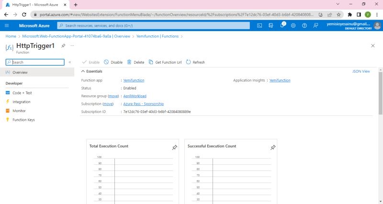Open the Azure portal hamburger menu
The width and height of the screenshot is (383, 204).
tap(7, 25)
